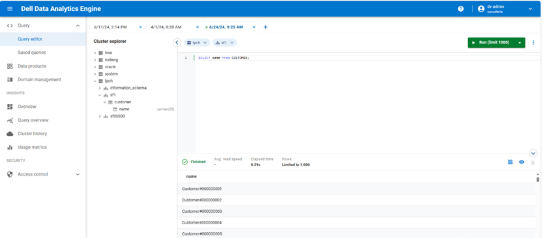The height and width of the screenshot is (238, 542).
Task: Select the customer table in tree
Action: [x=123, y=102]
